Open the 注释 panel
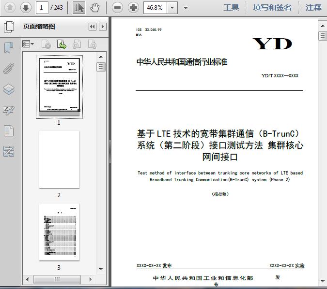The height and width of the screenshot is (289, 327). tap(313, 8)
